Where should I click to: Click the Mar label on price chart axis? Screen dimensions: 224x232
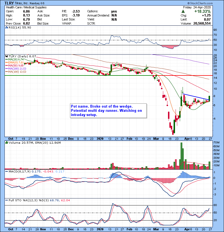[156, 139]
